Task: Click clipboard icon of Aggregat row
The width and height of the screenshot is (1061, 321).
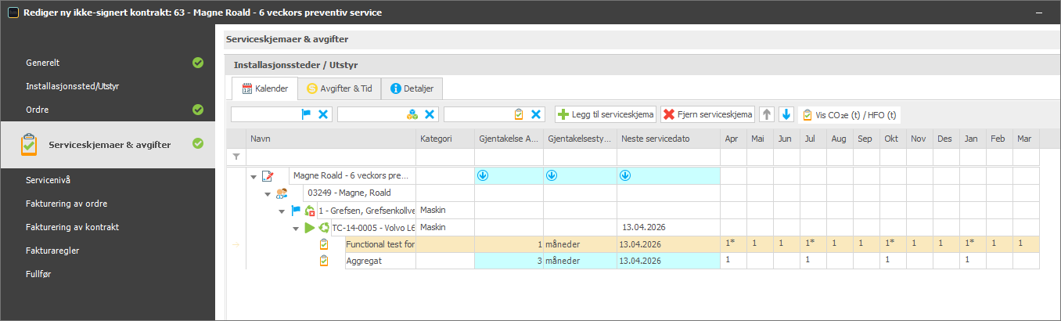Action: tap(324, 260)
